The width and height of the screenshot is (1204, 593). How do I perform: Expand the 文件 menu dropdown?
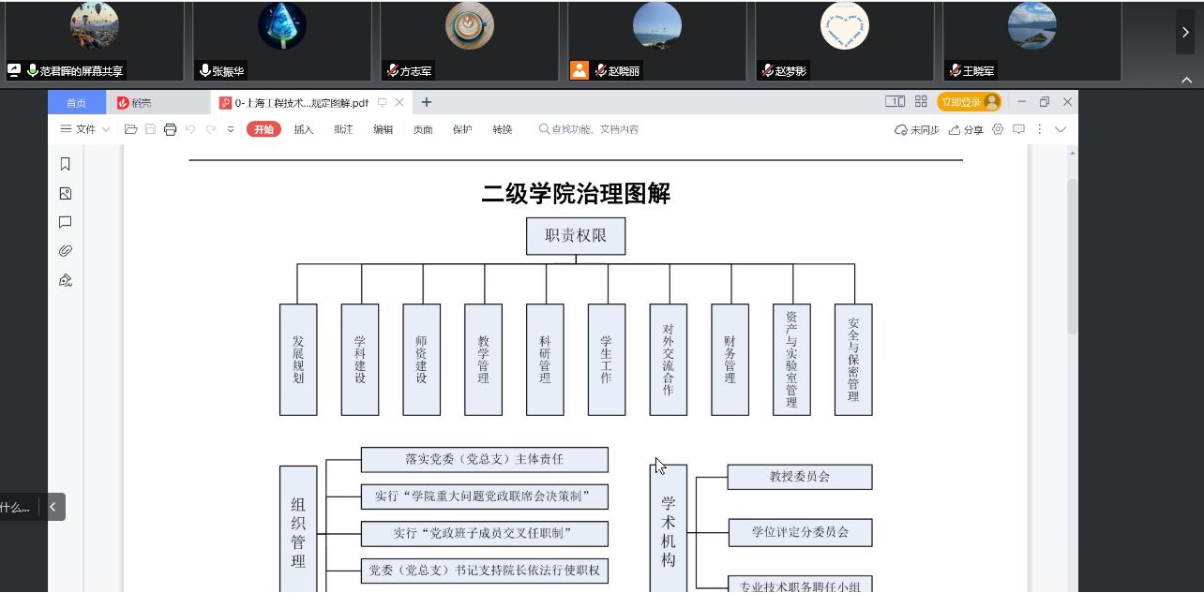tap(85, 129)
